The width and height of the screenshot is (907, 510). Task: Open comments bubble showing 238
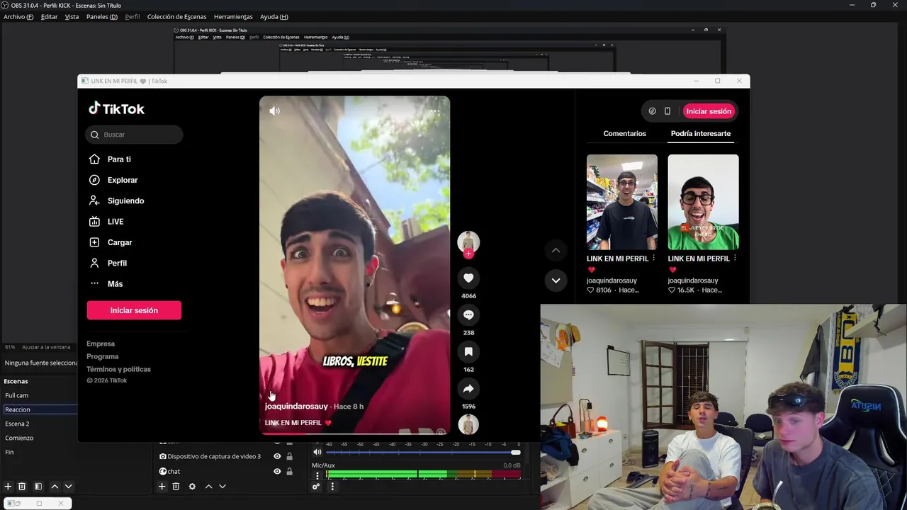click(x=468, y=315)
